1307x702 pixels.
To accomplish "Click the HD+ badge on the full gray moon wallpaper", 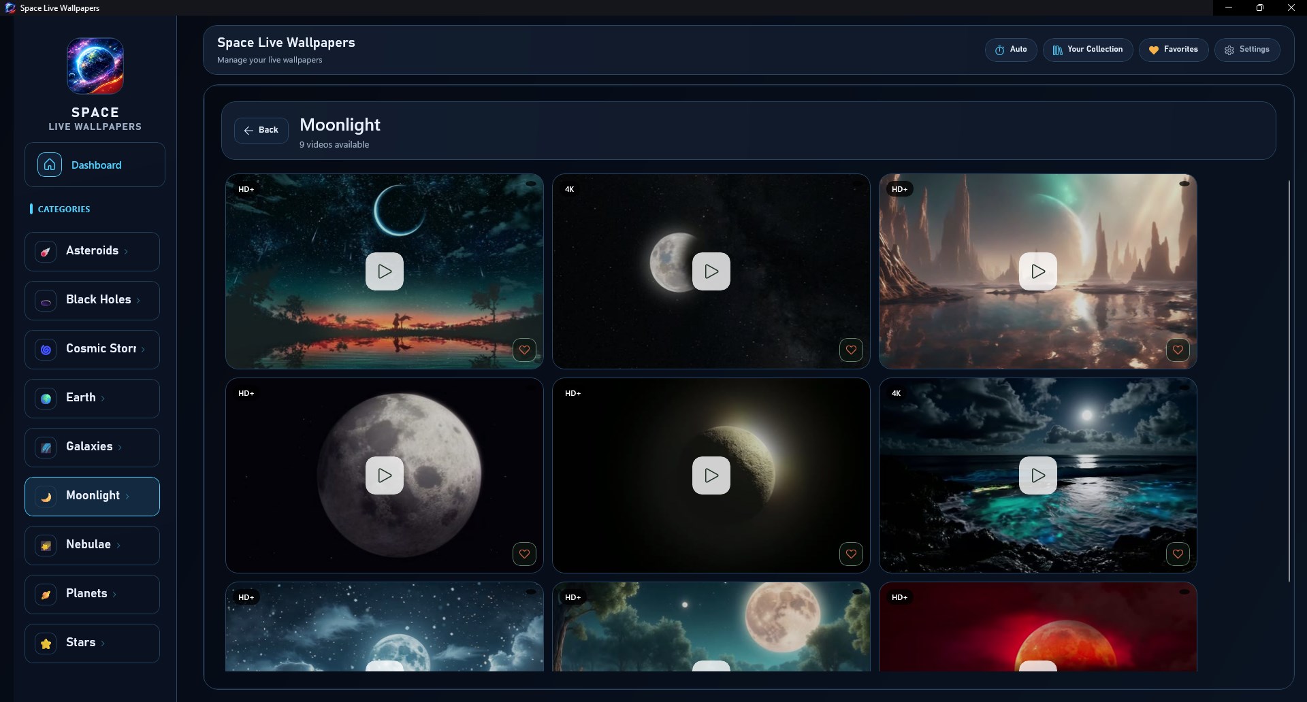I will tap(246, 393).
